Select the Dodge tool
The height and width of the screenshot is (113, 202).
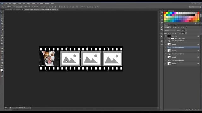pos(2,49)
